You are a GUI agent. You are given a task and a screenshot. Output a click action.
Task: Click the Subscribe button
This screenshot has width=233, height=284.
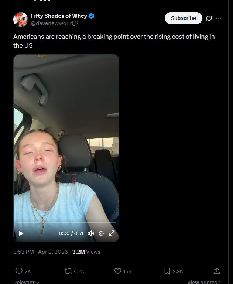(x=183, y=18)
